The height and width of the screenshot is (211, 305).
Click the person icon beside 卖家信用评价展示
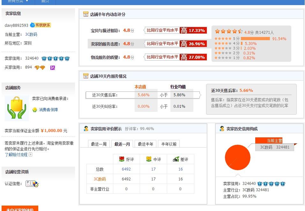pyautogui.click(x=86, y=128)
